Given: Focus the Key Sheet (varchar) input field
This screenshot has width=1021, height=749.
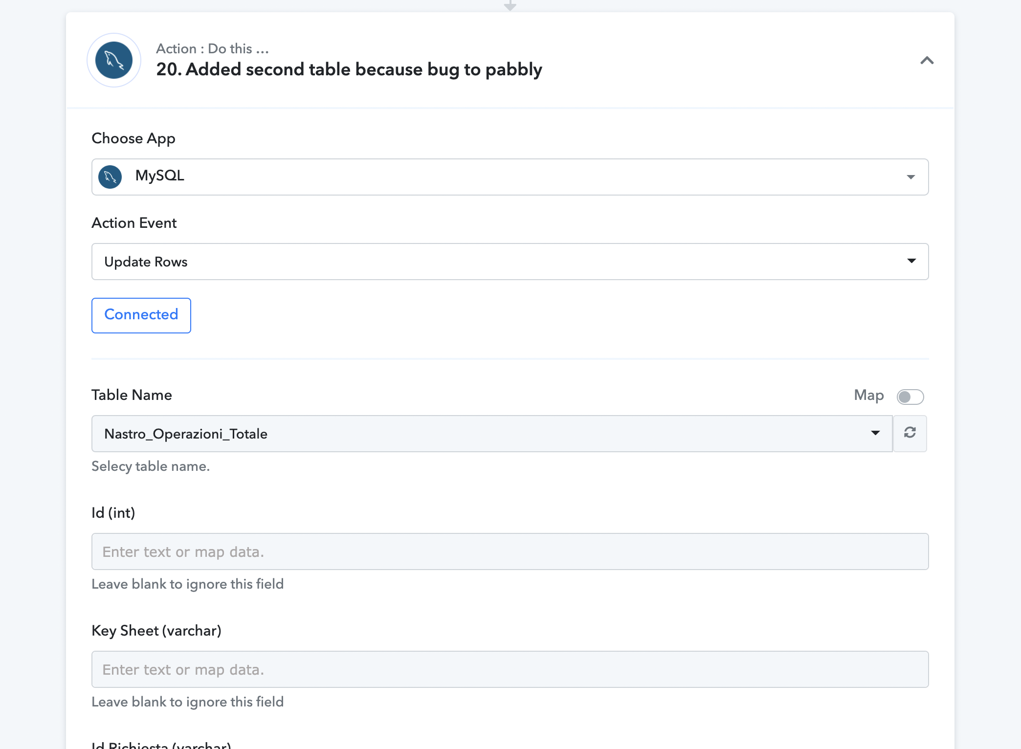Looking at the screenshot, I should [510, 669].
